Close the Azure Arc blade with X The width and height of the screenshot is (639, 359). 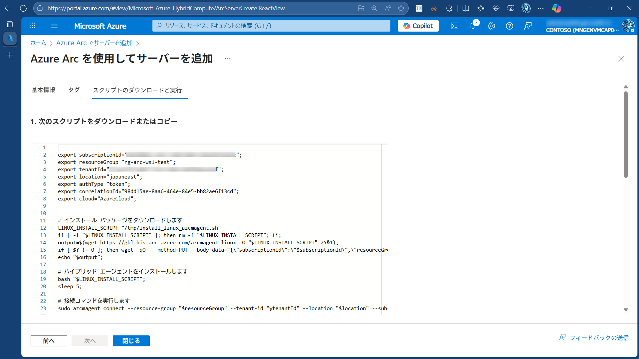click(621, 59)
